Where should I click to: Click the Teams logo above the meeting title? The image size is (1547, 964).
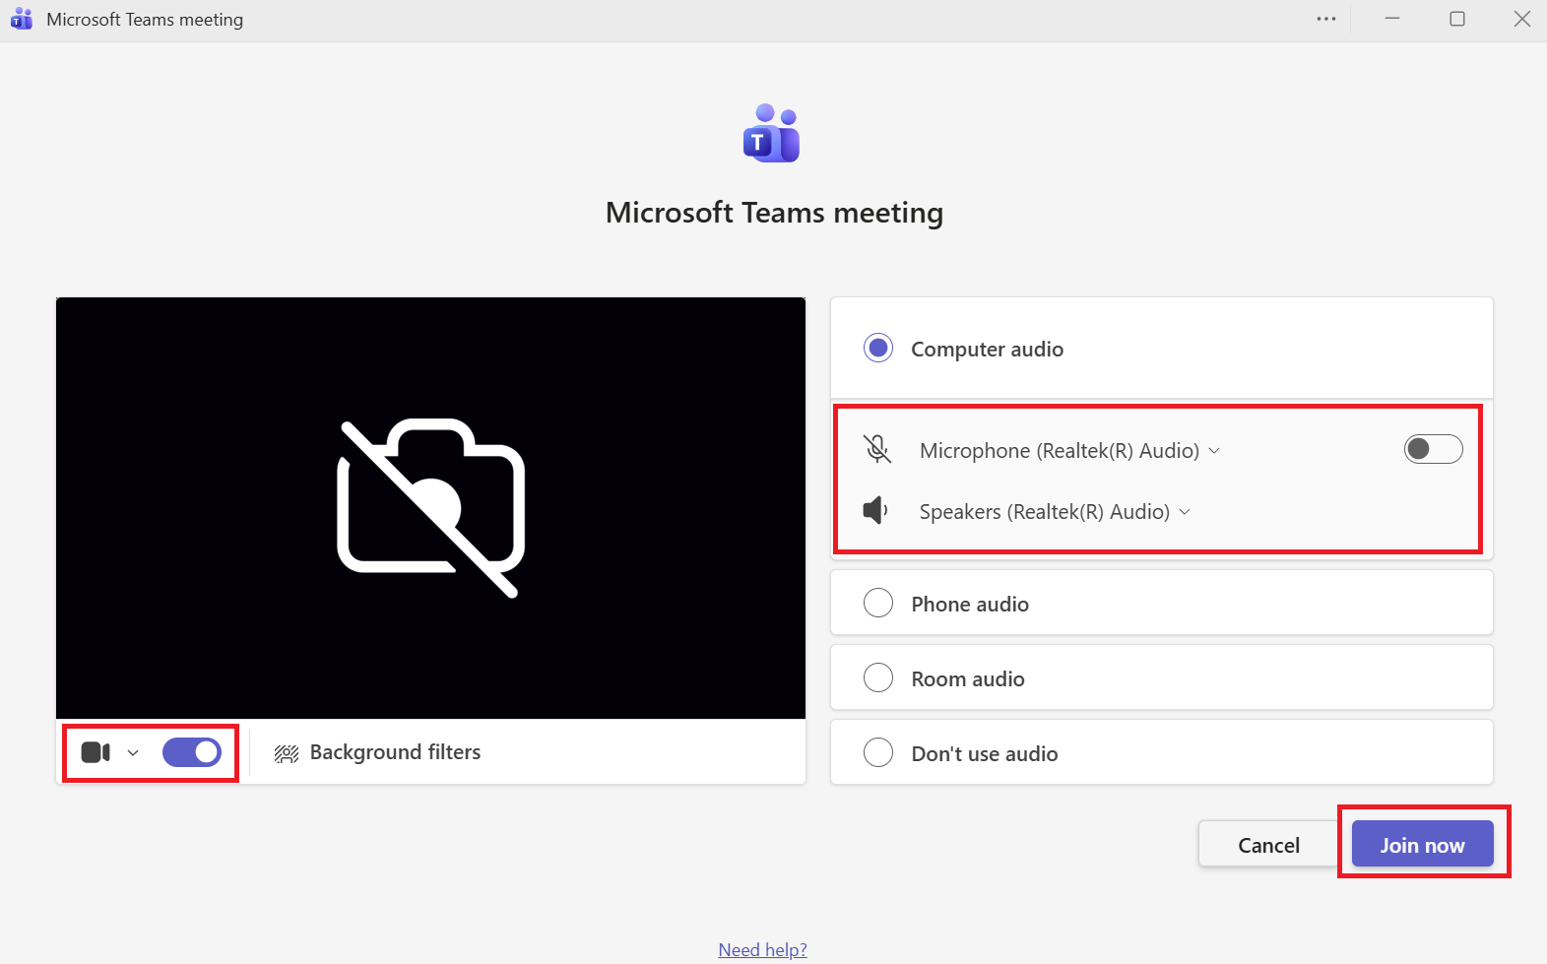[772, 133]
